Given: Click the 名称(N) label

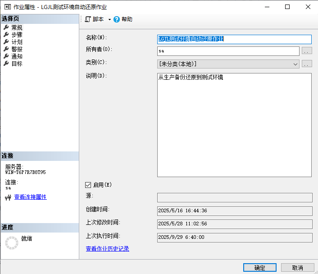Looking at the screenshot, I should [x=96, y=37].
